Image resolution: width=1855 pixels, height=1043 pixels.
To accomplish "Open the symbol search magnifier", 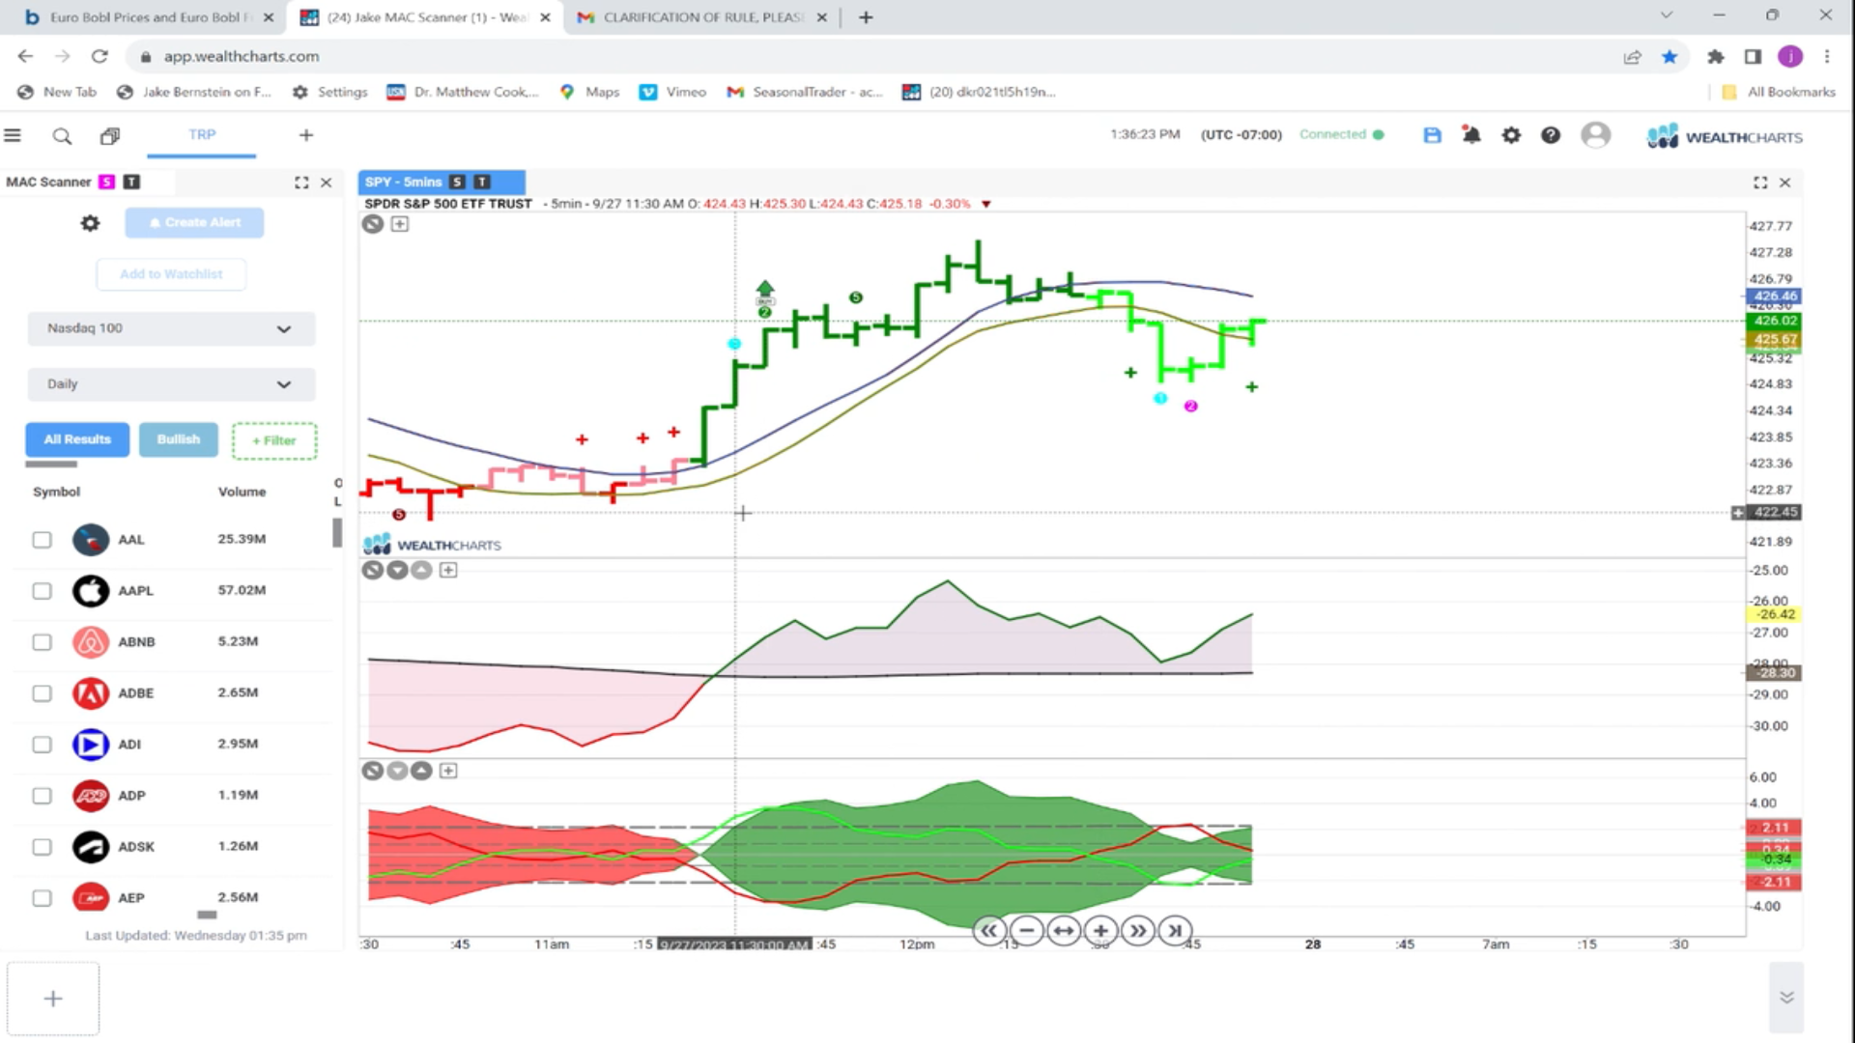I will [x=62, y=136].
